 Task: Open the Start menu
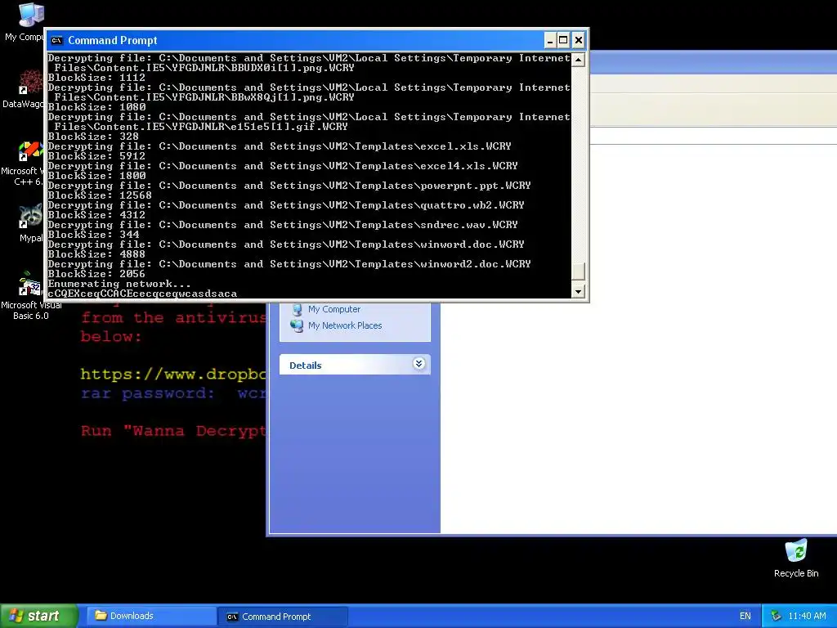click(38, 616)
